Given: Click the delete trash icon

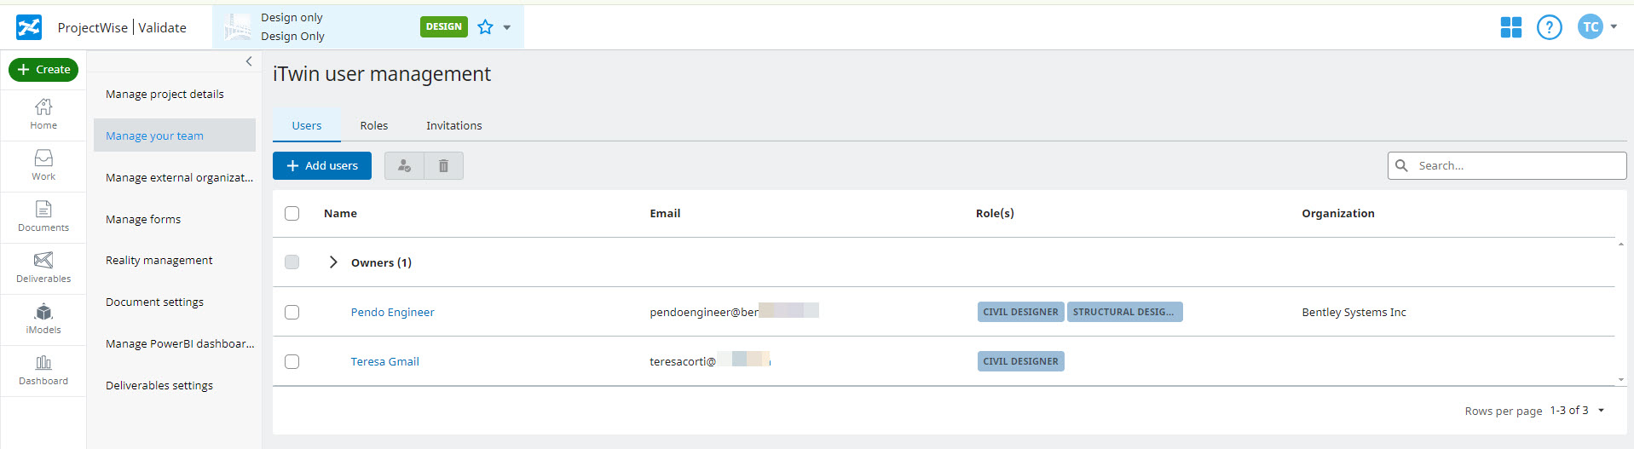Looking at the screenshot, I should coord(443,166).
